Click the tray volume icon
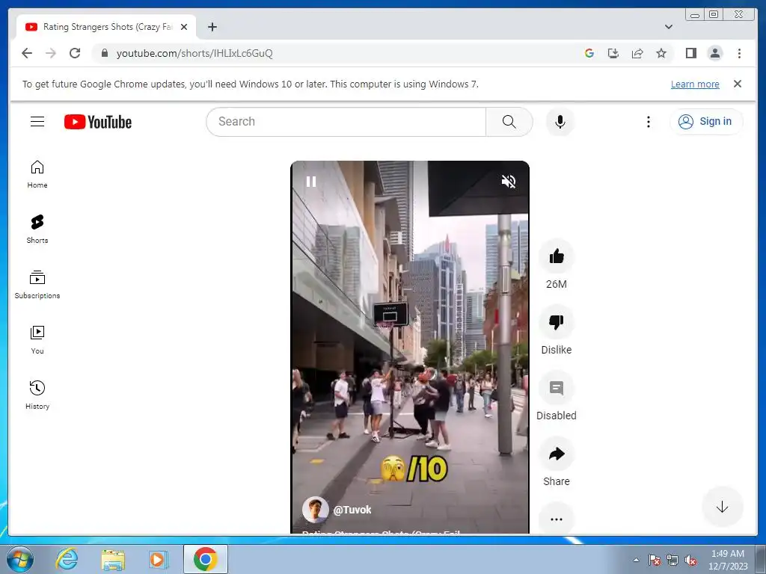The width and height of the screenshot is (766, 574). click(x=690, y=560)
